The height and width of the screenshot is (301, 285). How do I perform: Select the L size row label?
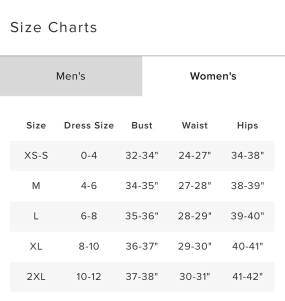(36, 216)
